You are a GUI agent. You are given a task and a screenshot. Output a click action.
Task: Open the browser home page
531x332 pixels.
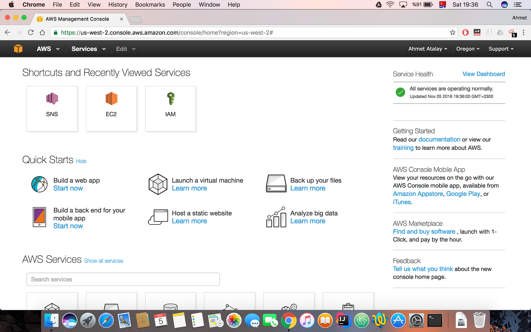tap(42, 33)
